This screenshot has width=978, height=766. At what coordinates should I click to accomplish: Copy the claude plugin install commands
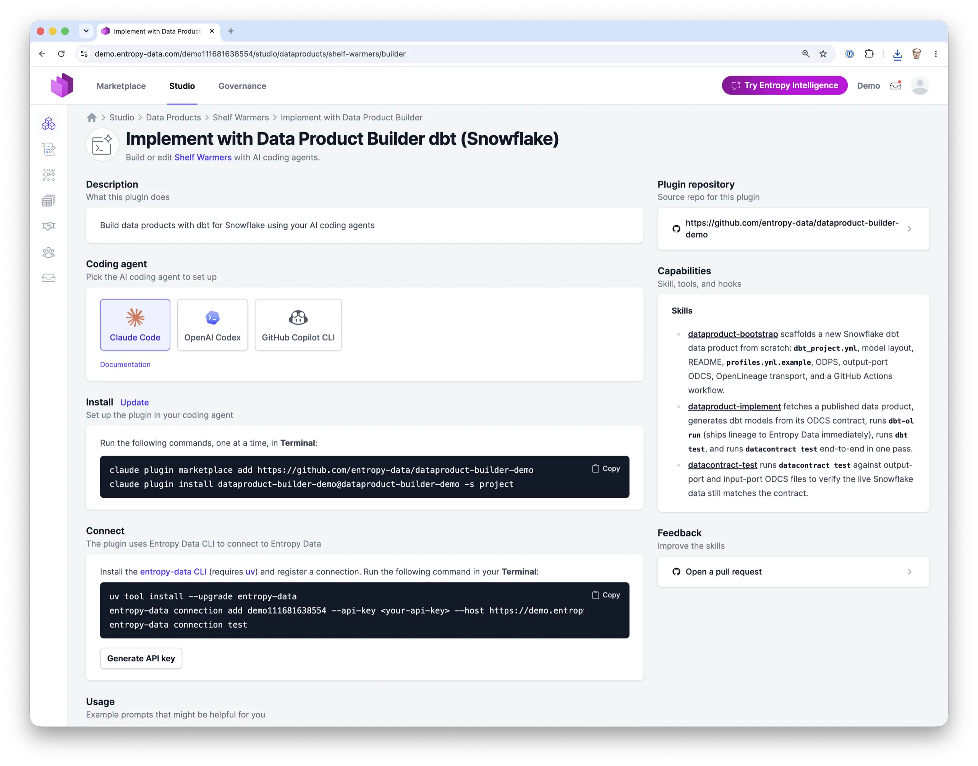[x=606, y=469]
